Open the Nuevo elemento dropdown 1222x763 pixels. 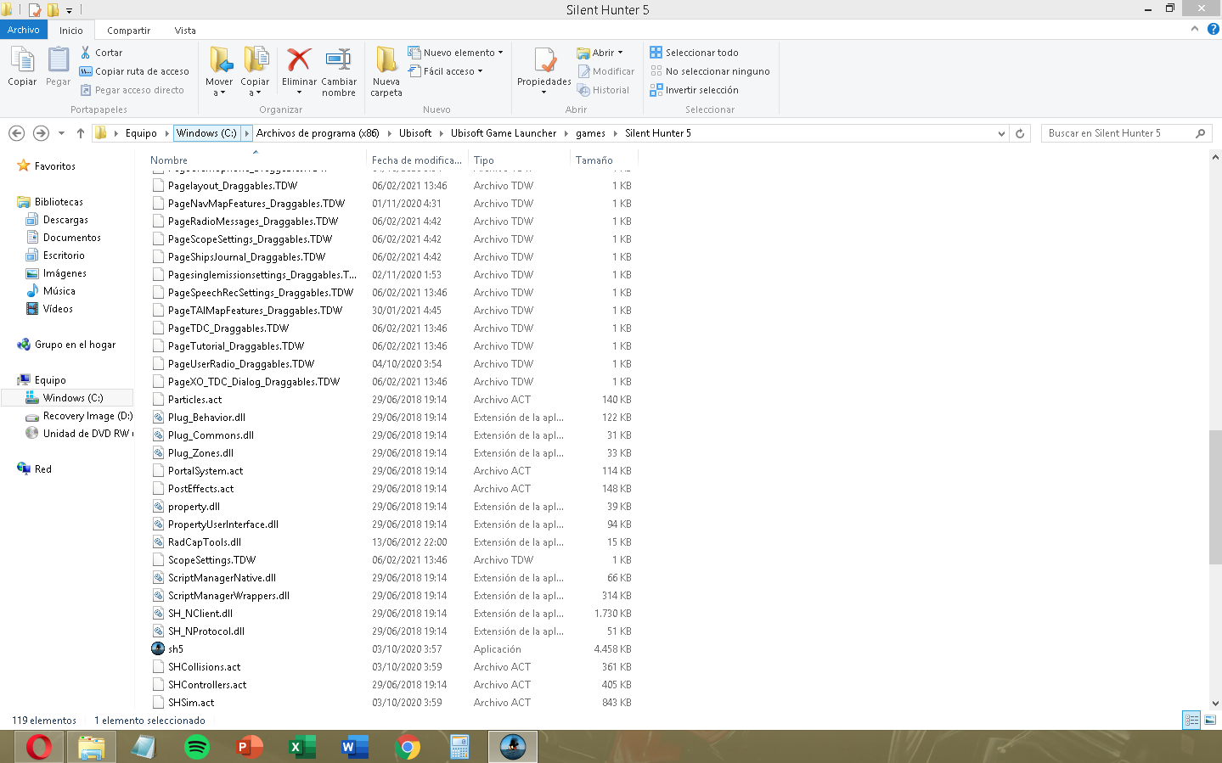click(x=455, y=53)
